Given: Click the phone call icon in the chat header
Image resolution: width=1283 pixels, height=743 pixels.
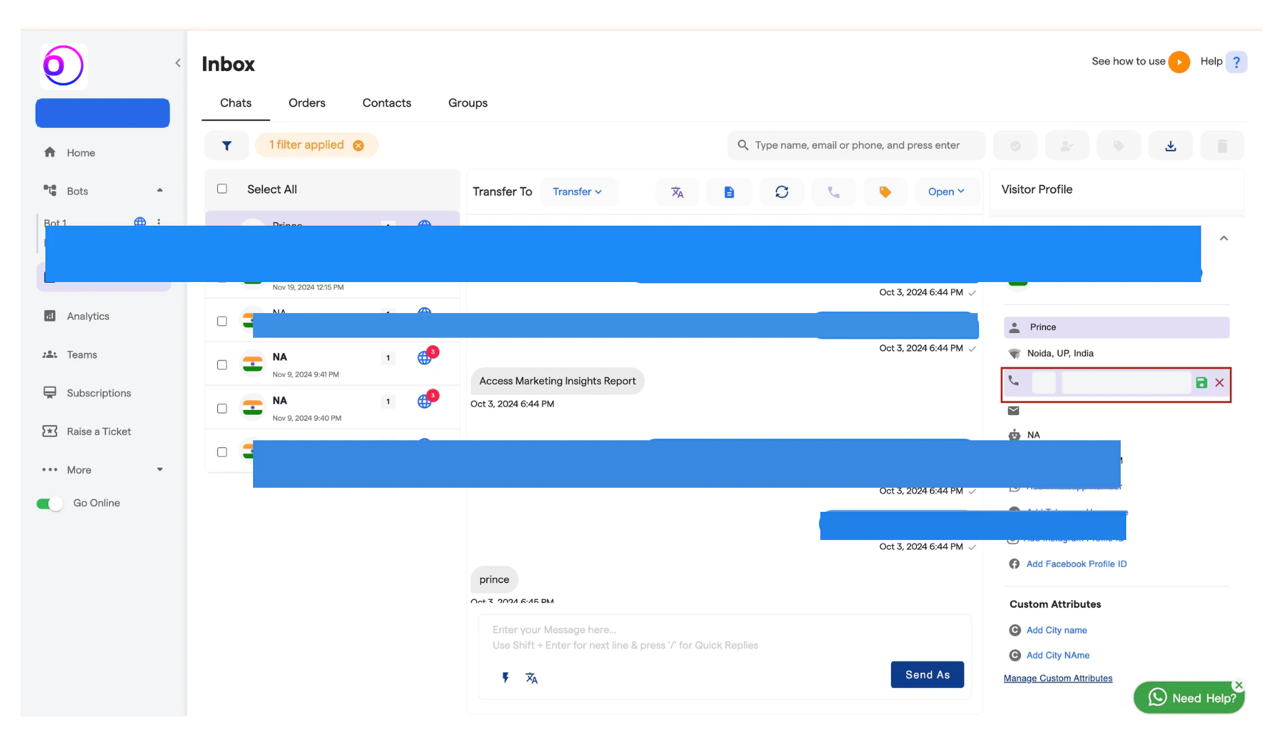Looking at the screenshot, I should coord(833,192).
